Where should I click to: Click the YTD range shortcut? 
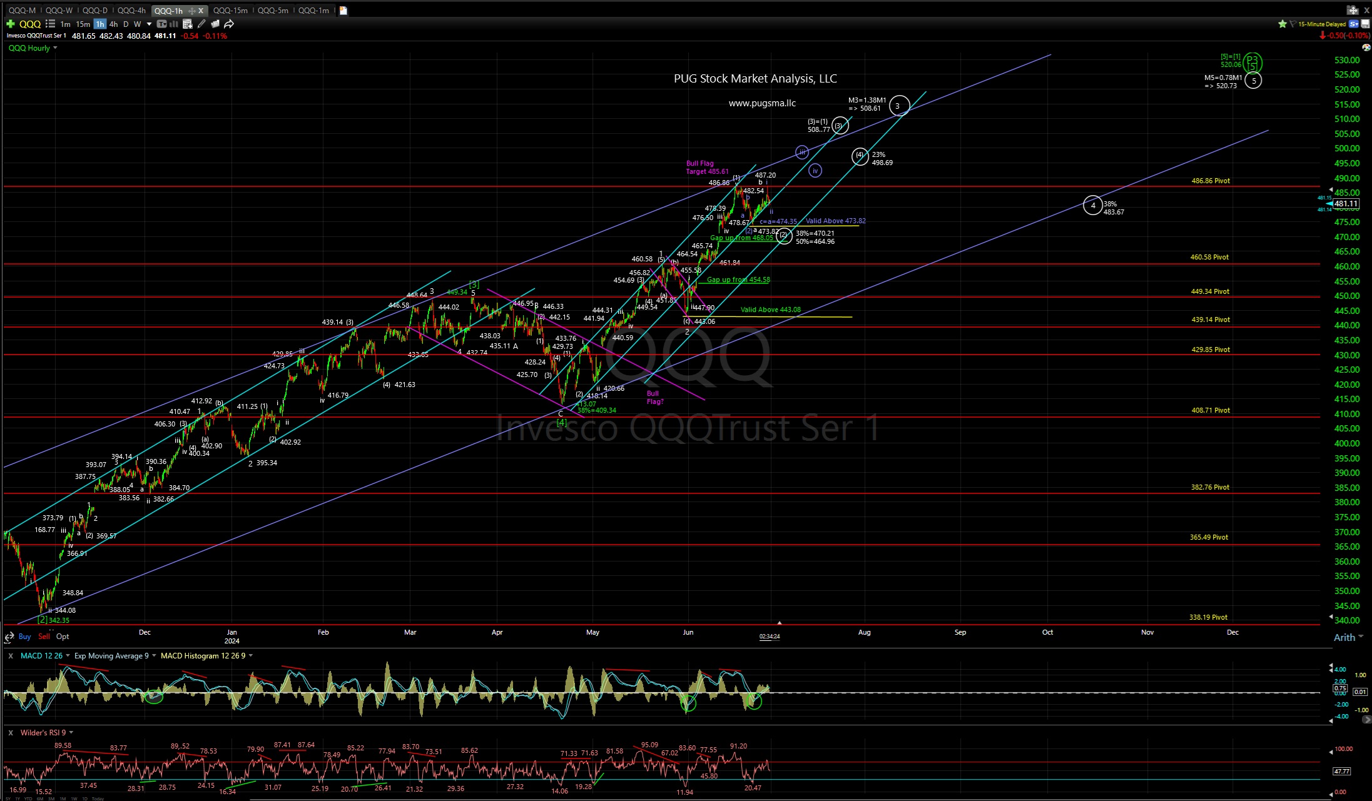[28, 798]
